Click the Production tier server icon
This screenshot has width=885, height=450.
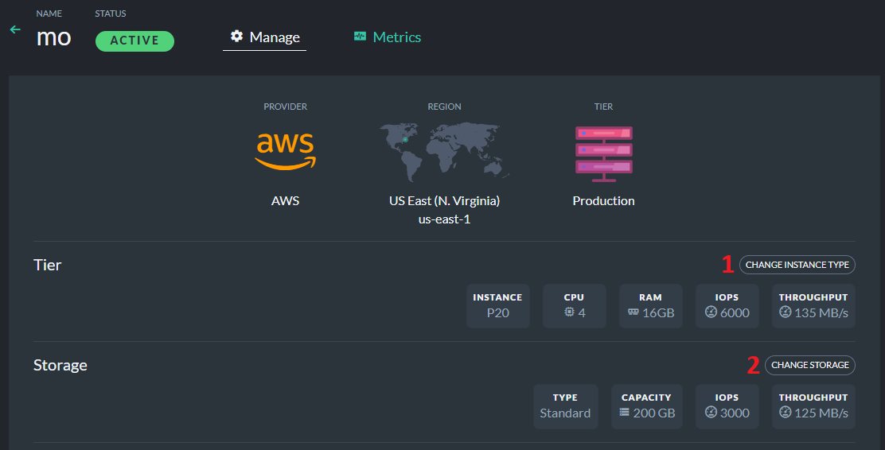[604, 154]
